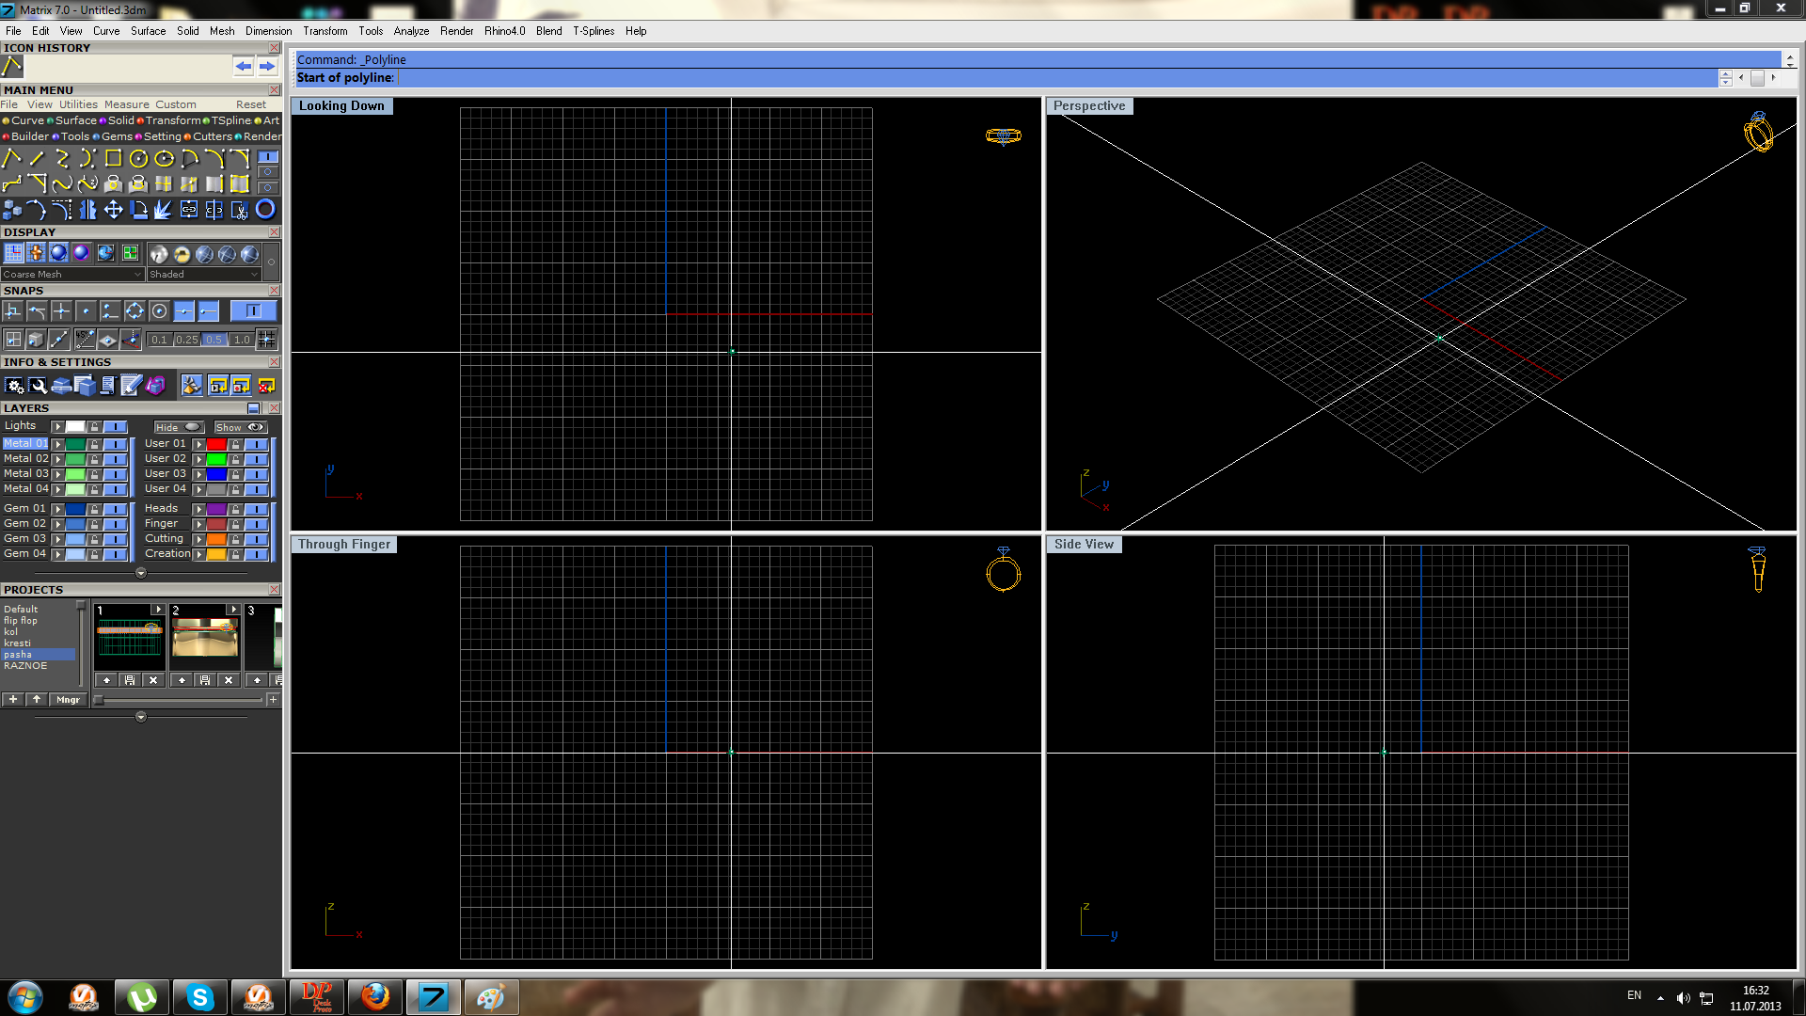This screenshot has width=1806, height=1016.
Task: Go back in Icon History
Action: tap(244, 66)
